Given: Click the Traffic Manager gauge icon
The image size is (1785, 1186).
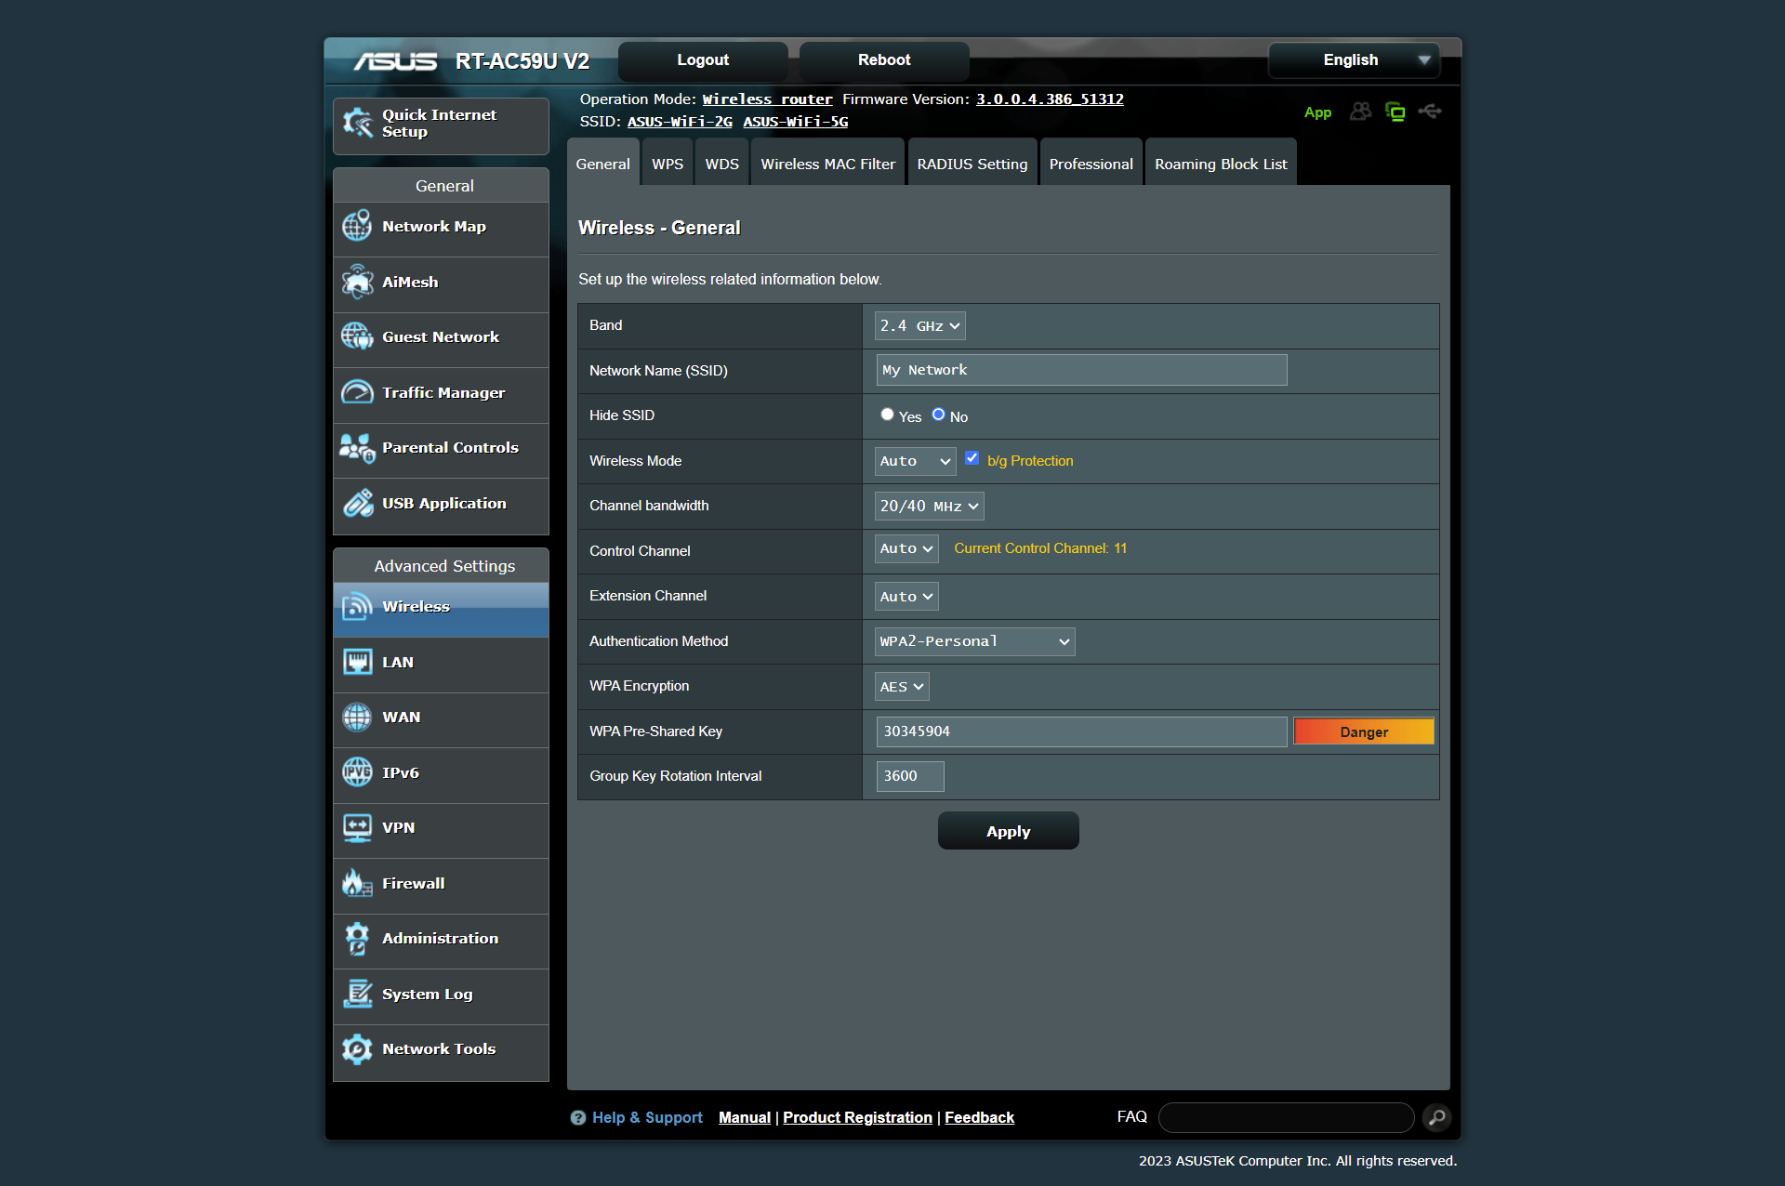Looking at the screenshot, I should click(357, 392).
